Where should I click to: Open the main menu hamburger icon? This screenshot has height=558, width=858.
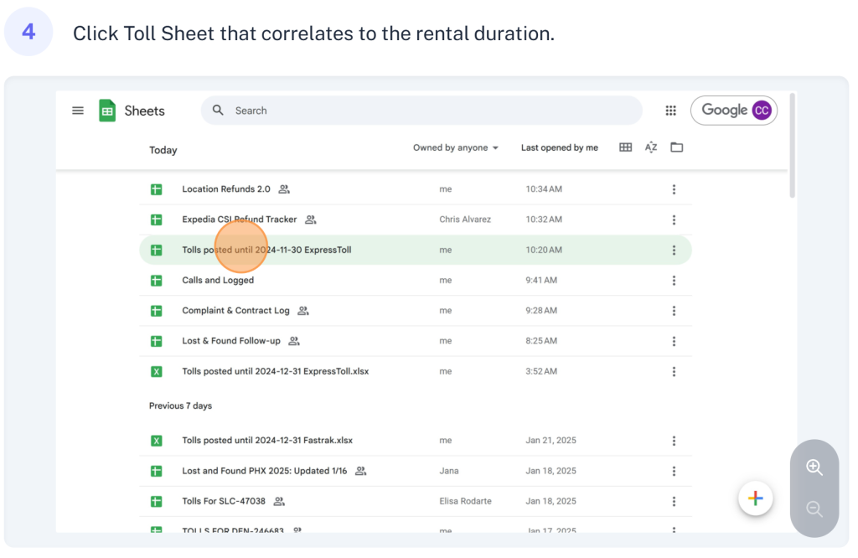[78, 111]
